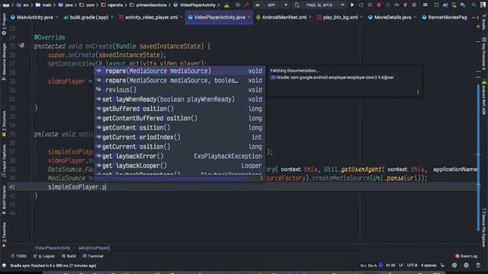Click the Stop square icon in toolbar
Screen dimensions: 488x274
tap(414, 5)
